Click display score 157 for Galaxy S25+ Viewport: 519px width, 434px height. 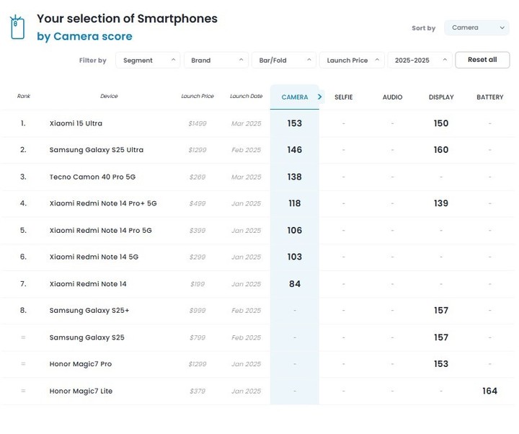[x=441, y=310]
